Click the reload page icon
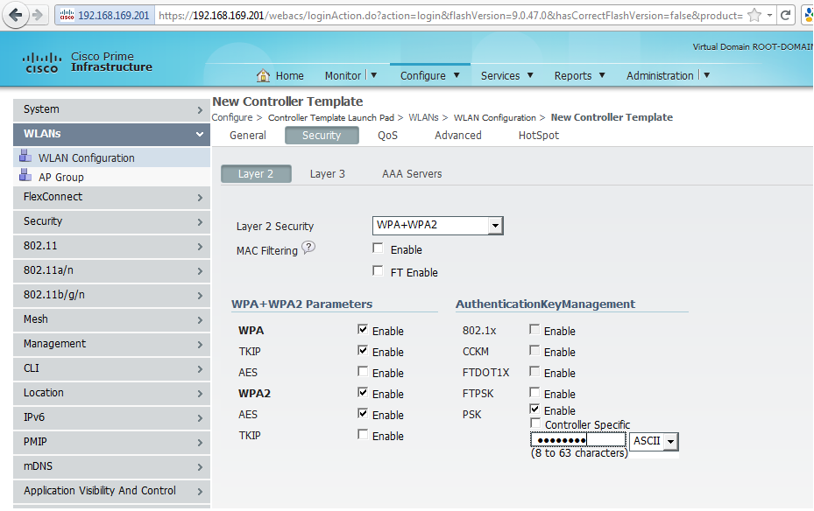Viewport: 814px width, 511px height. [786, 15]
